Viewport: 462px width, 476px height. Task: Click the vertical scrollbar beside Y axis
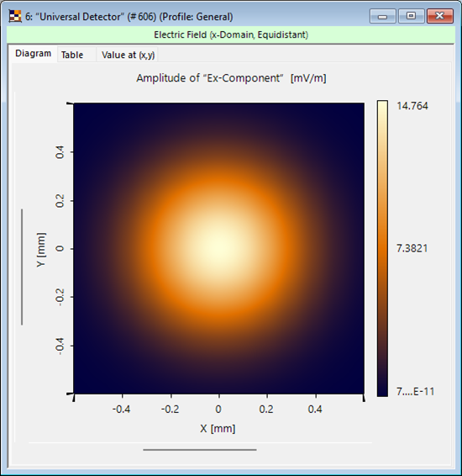(22, 267)
